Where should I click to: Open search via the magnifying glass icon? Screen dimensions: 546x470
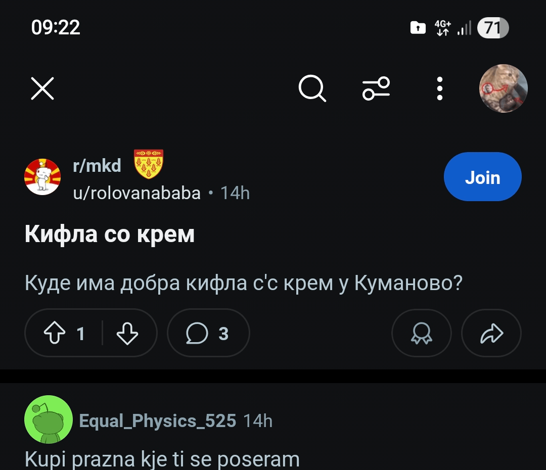(x=312, y=88)
